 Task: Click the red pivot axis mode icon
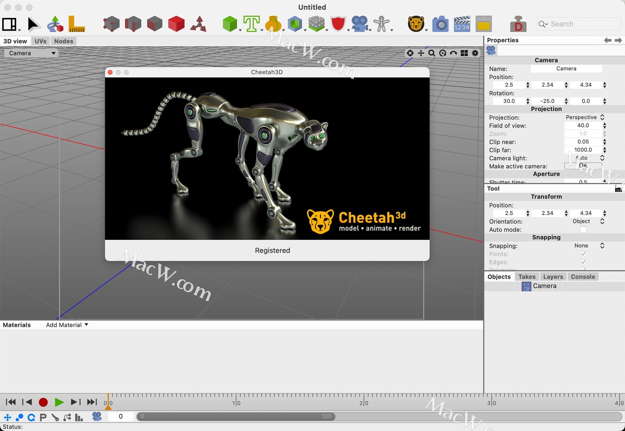coord(198,24)
